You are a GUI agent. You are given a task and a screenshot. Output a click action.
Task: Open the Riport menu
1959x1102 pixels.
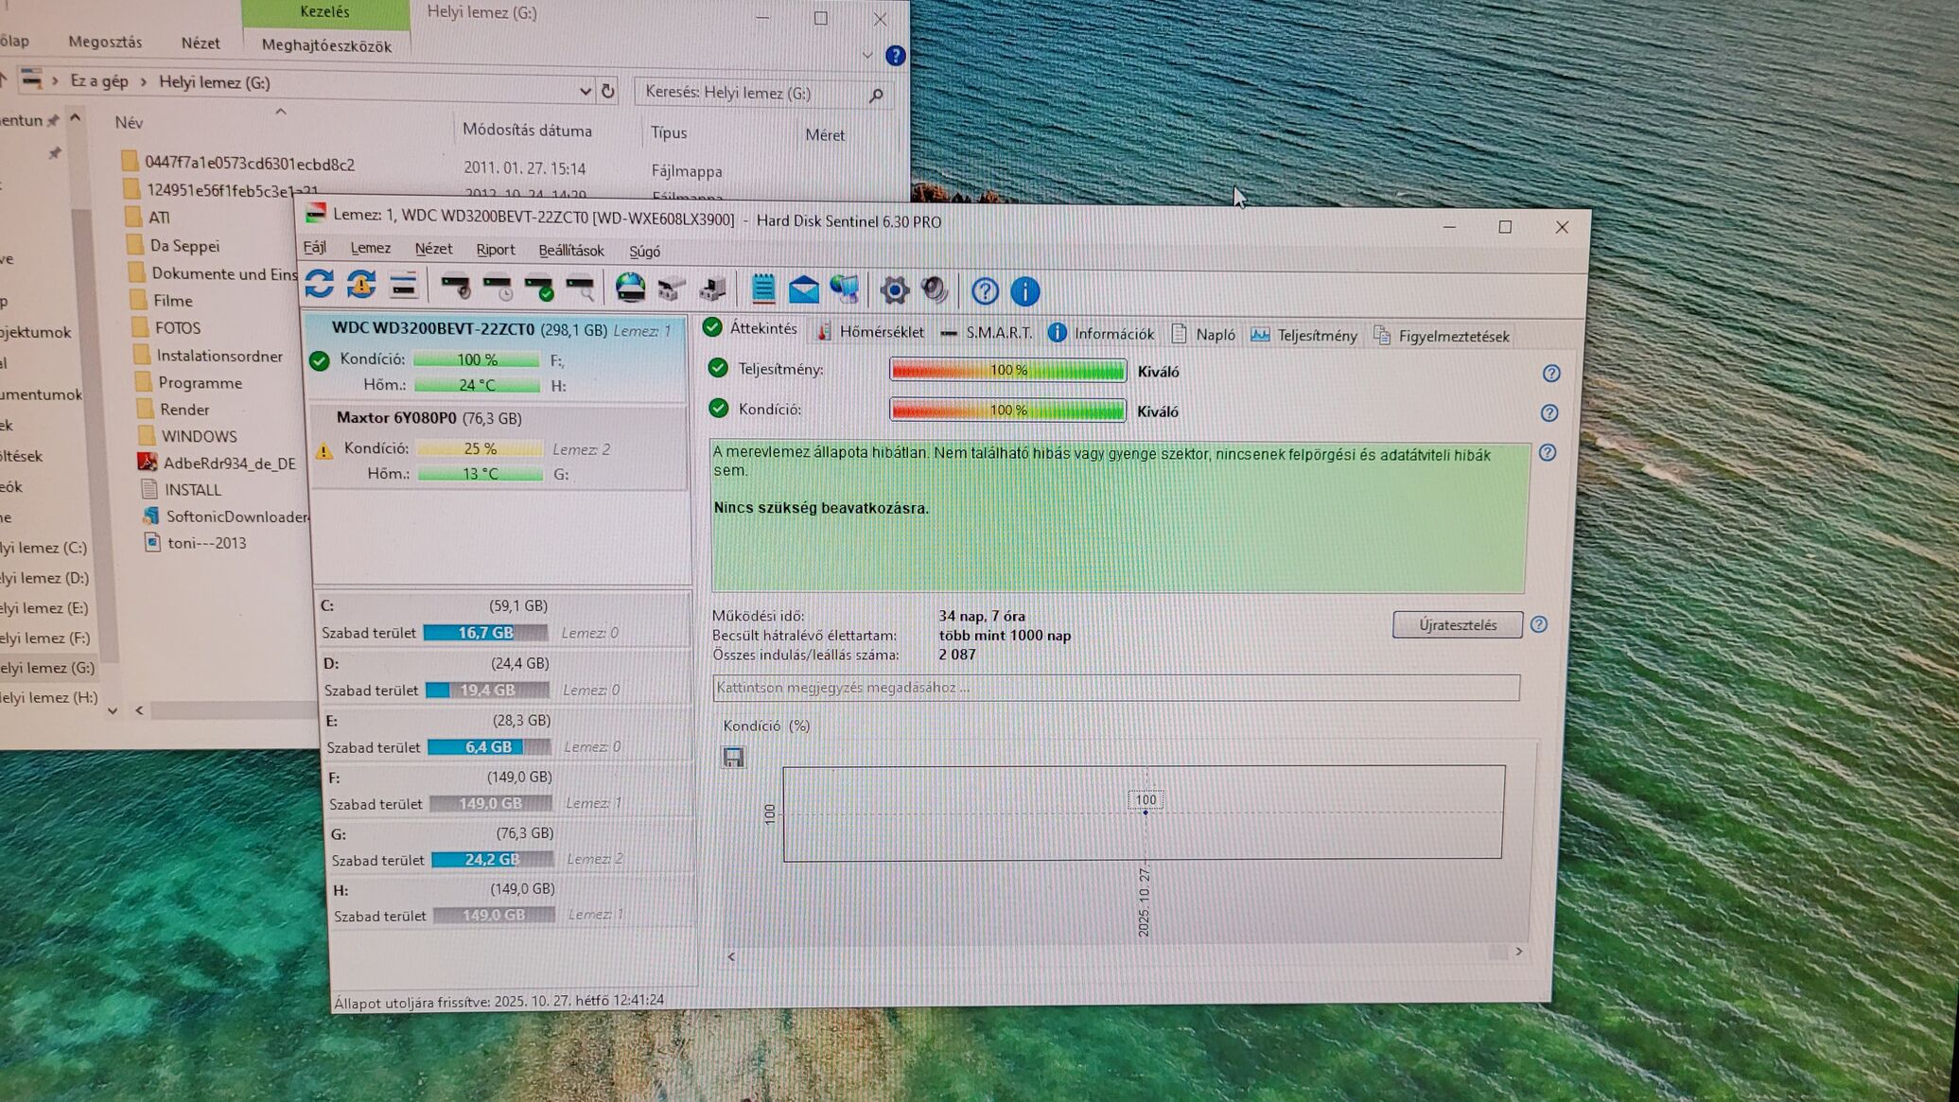pyautogui.click(x=495, y=250)
